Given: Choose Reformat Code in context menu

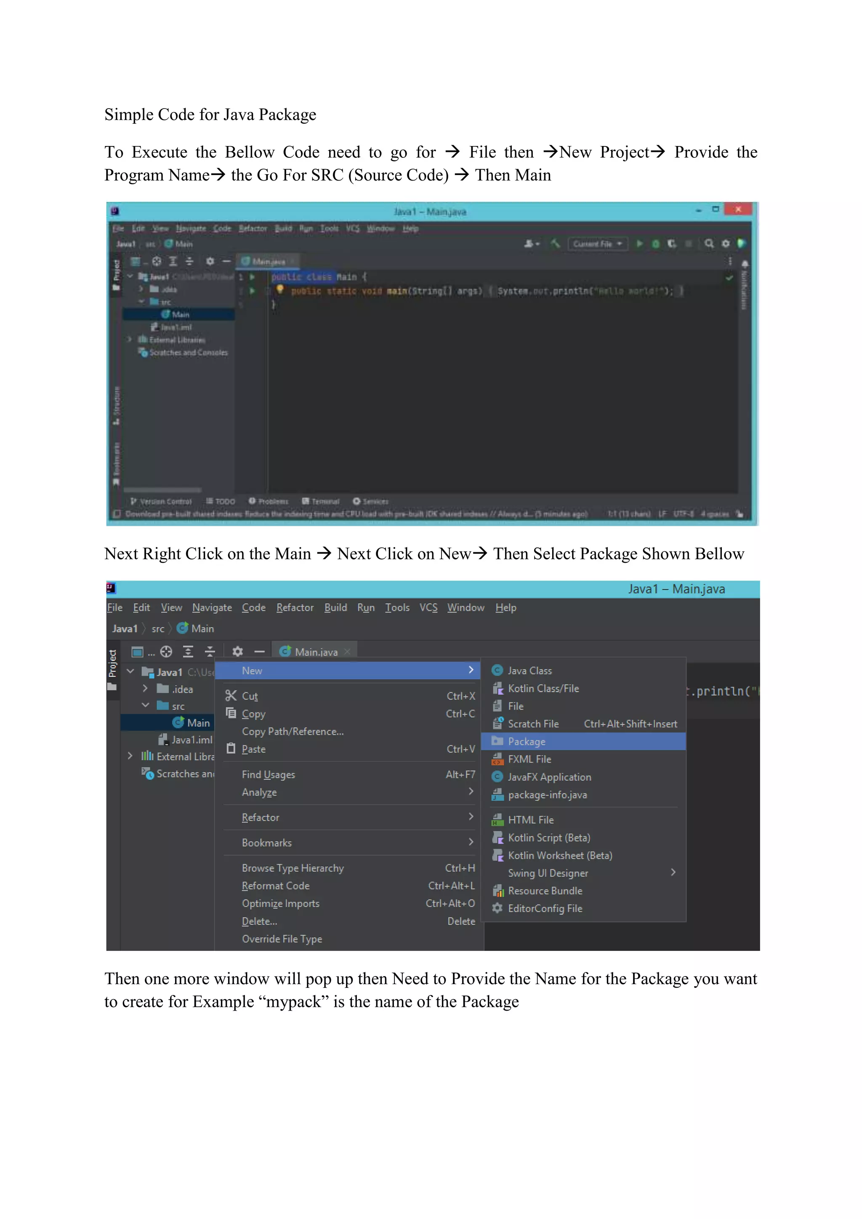Looking at the screenshot, I should (x=349, y=886).
